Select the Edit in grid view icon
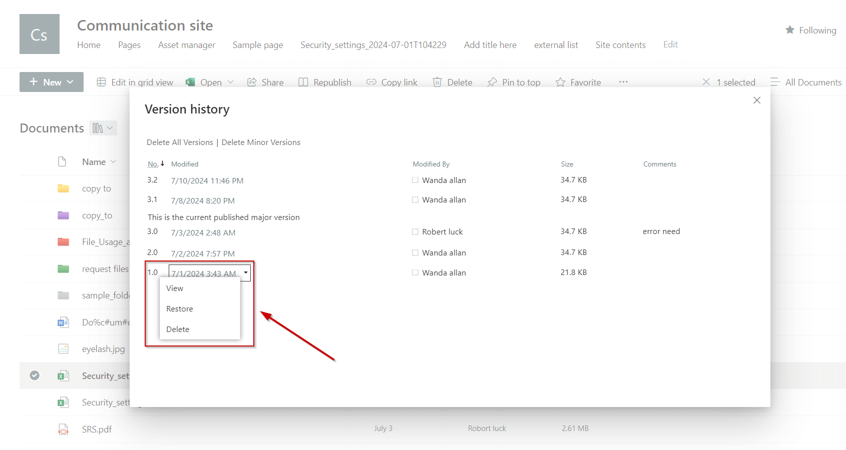The height and width of the screenshot is (450, 846). point(102,81)
